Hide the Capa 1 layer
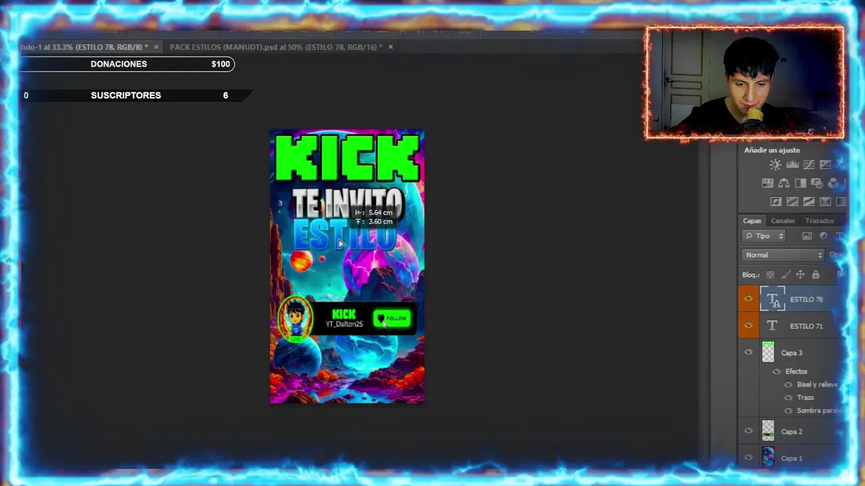 tap(748, 458)
